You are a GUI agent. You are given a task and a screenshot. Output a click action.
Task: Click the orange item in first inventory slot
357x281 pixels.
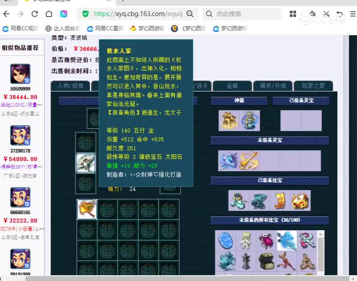click(x=87, y=209)
